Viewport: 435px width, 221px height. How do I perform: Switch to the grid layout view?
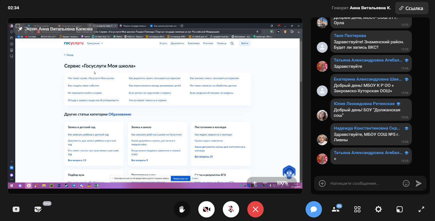[x=357, y=209]
